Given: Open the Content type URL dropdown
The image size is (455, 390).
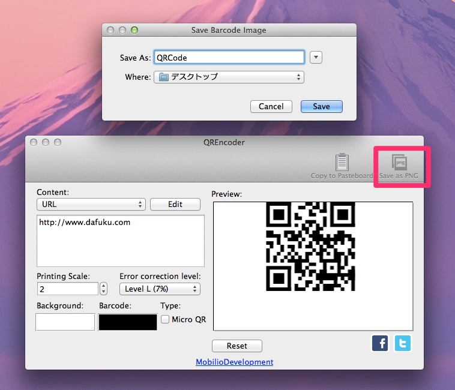Looking at the screenshot, I should 91,204.
